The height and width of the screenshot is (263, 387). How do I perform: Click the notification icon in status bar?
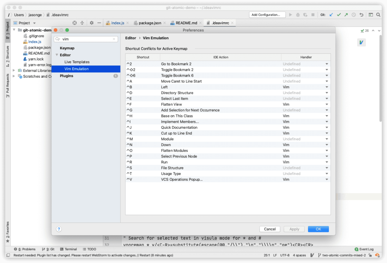tap(377, 255)
